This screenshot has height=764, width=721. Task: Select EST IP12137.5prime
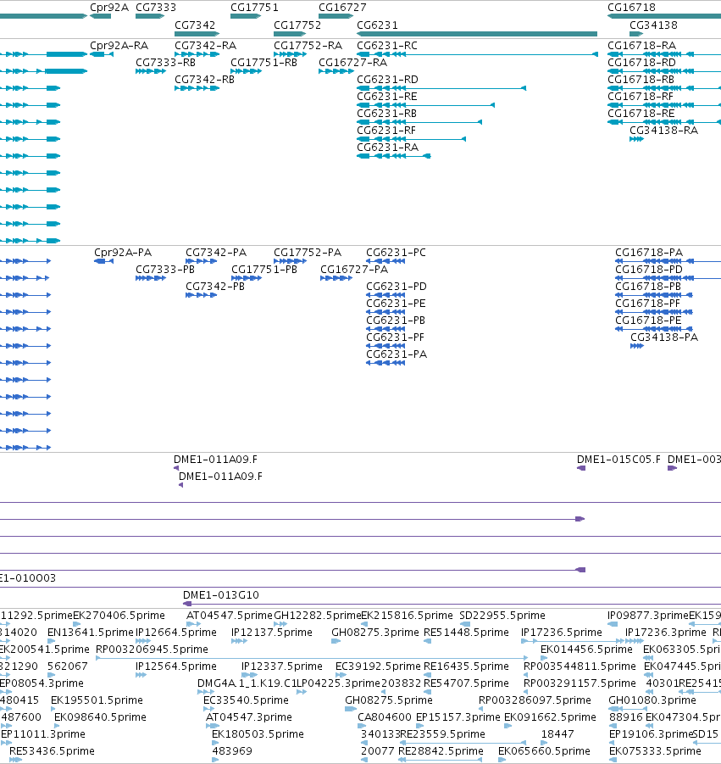tap(271, 633)
